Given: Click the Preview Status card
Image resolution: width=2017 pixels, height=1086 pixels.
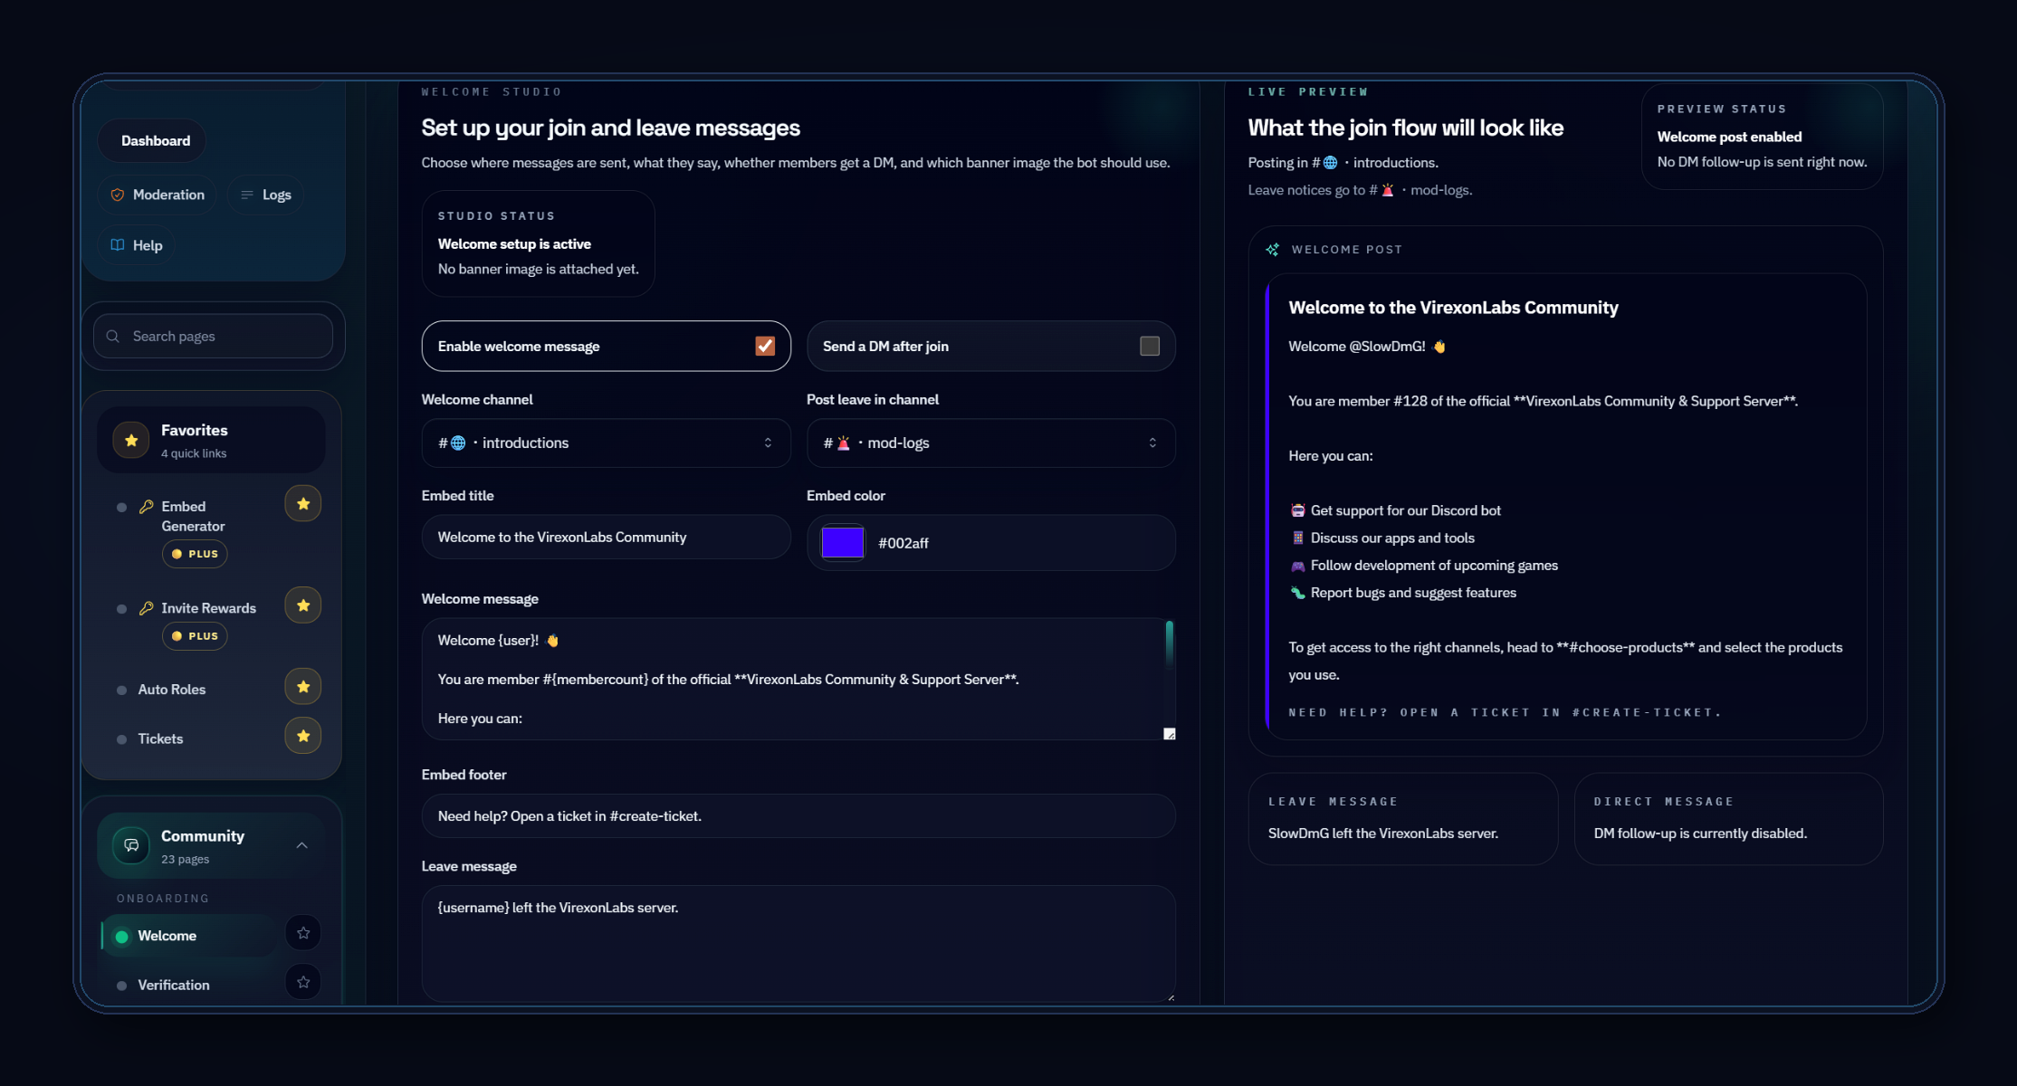Looking at the screenshot, I should (1762, 137).
